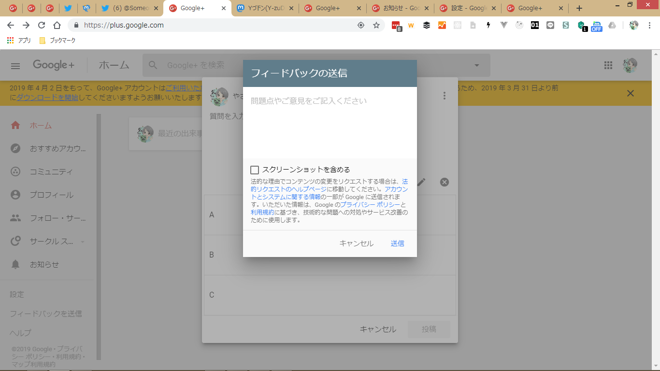Switch to the Yづドン Mastodon tab
Screen dimensions: 660x371
(x=265, y=8)
